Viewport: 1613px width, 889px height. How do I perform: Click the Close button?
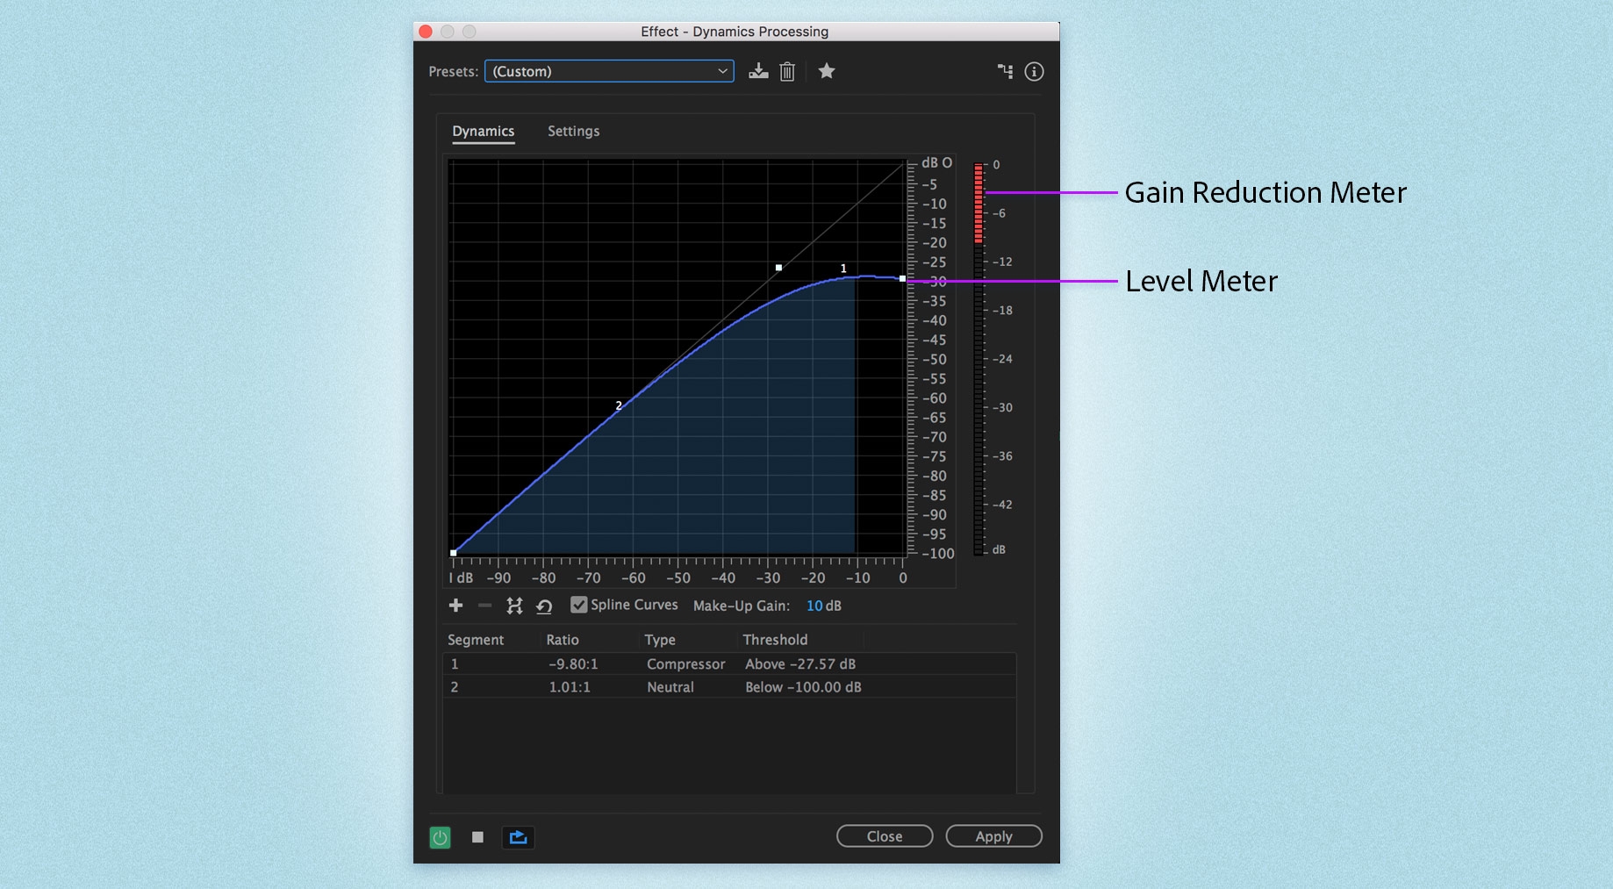click(884, 835)
